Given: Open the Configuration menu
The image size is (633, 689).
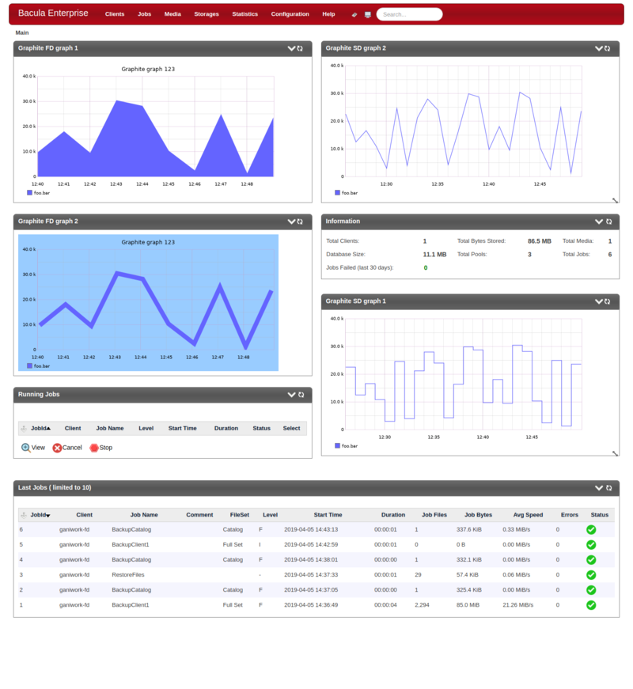Looking at the screenshot, I should (290, 13).
